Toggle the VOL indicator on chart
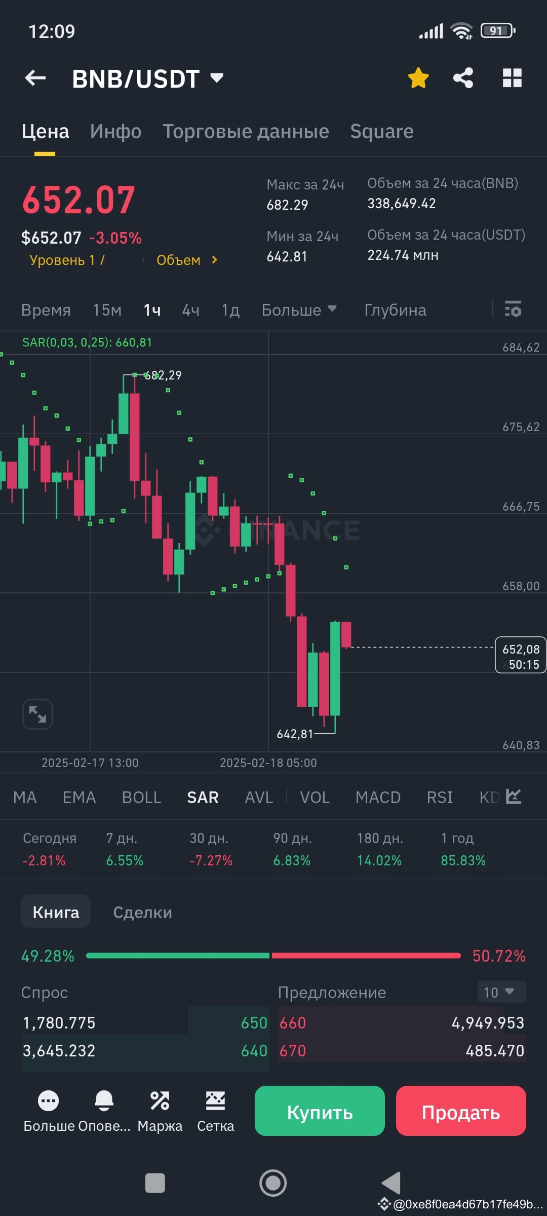Screen dimensions: 547x1216 coord(314,797)
